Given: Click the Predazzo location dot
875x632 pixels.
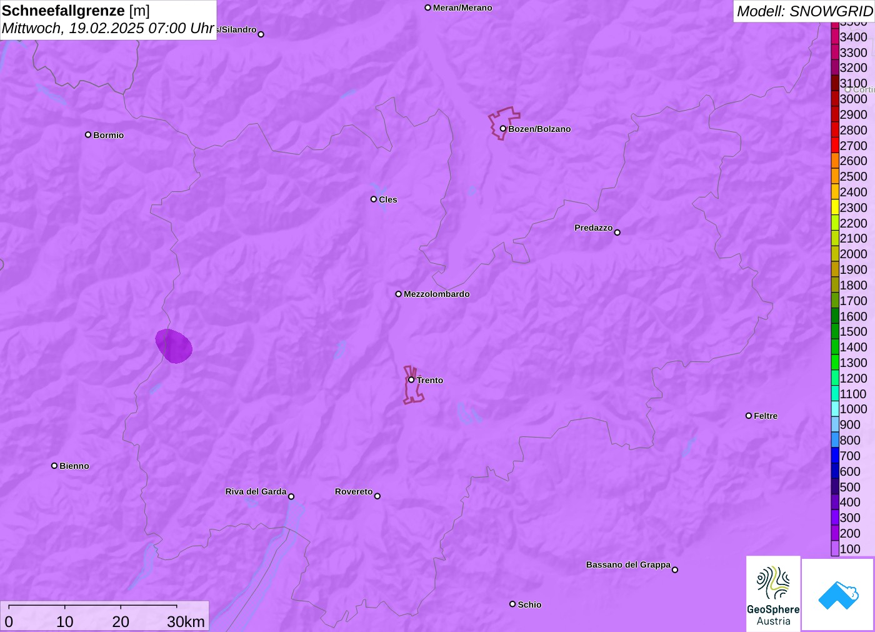Looking at the screenshot, I should 617,233.
